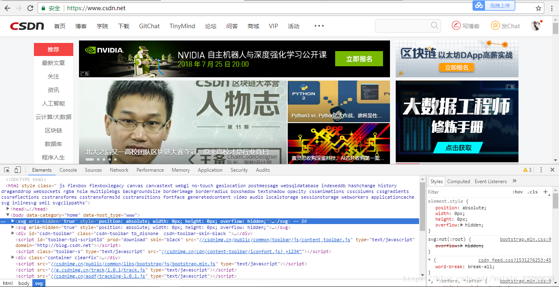
Task: Expand the struck-through overflow property in svg:not(:root)
Action: click(462, 246)
